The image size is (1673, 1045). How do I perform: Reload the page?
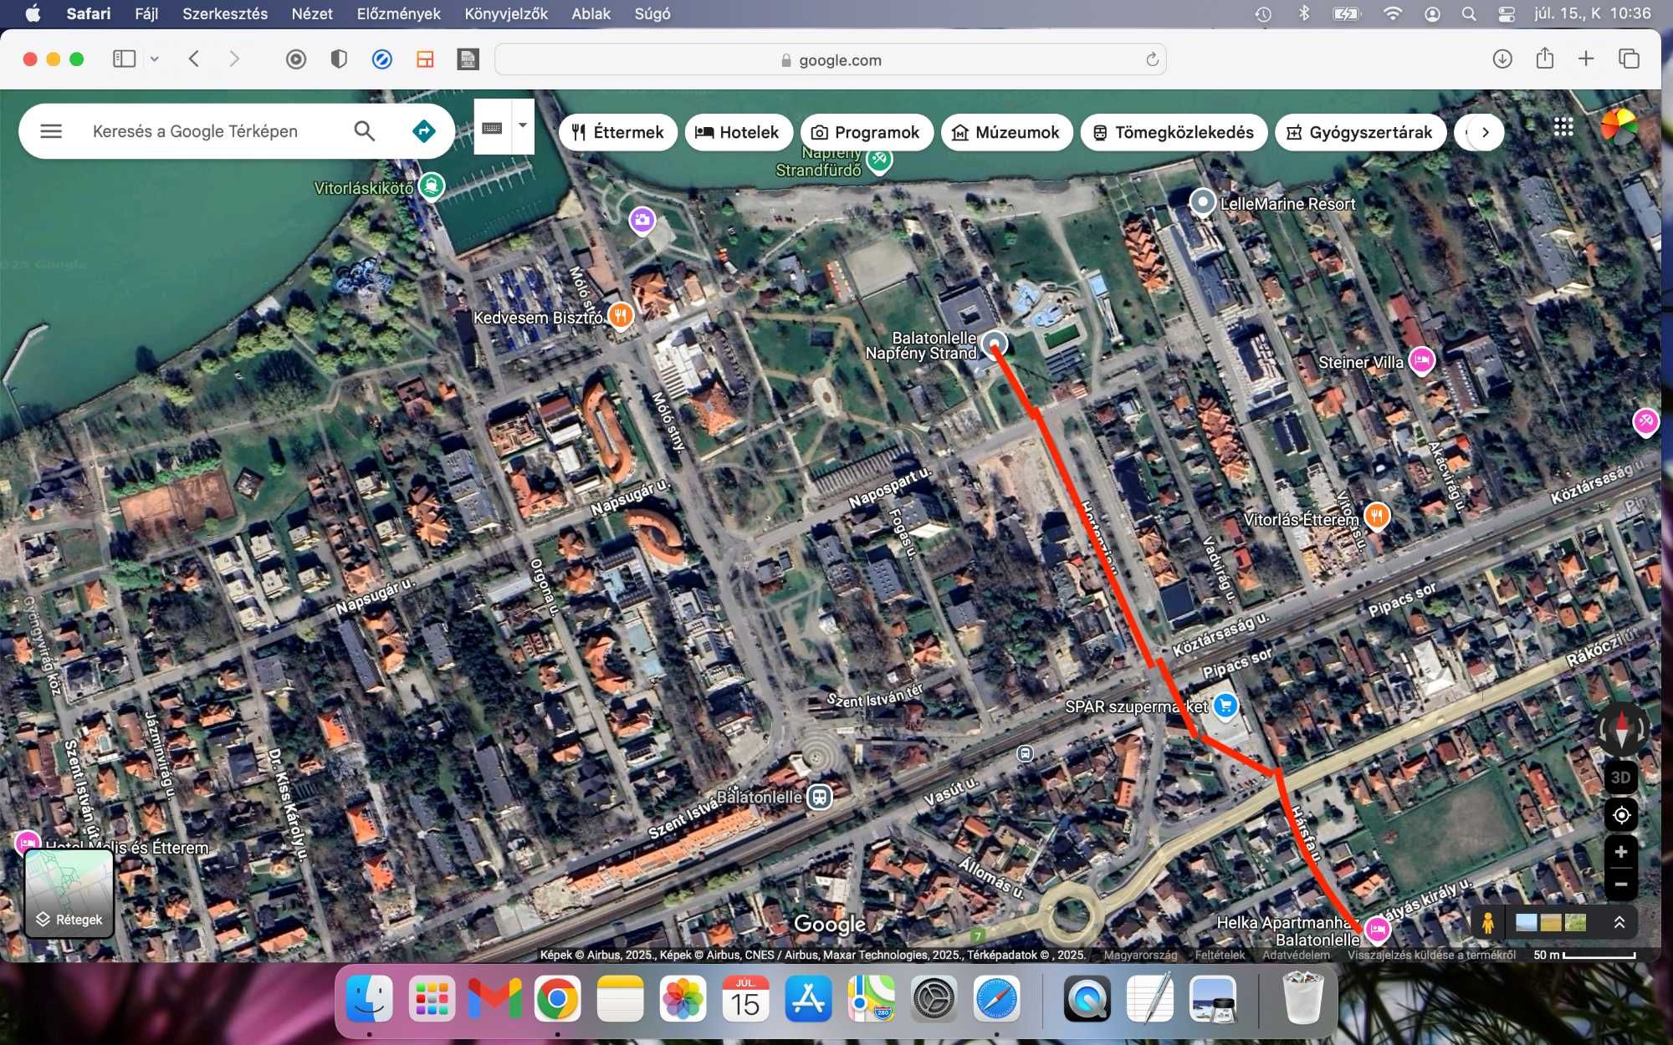(1152, 59)
